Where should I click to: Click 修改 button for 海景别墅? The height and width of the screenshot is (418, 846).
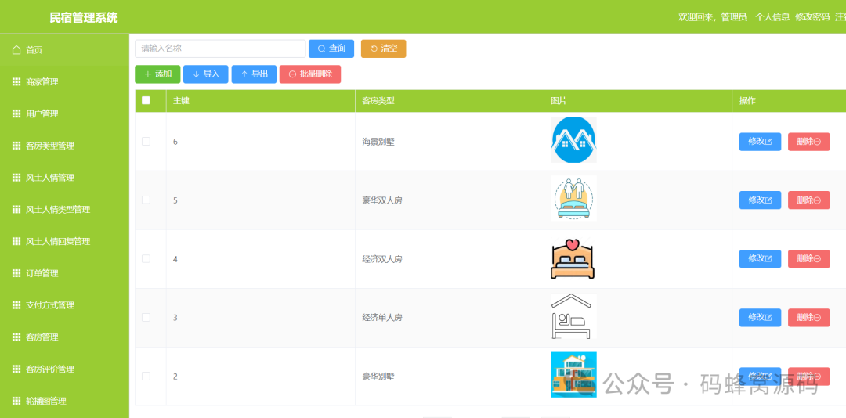tap(760, 142)
